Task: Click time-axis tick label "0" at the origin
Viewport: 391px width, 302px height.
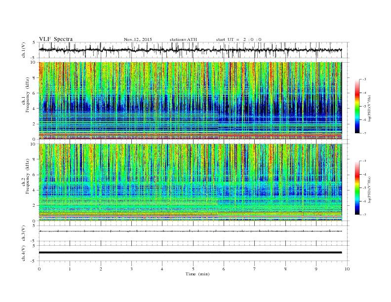Action: point(39,269)
